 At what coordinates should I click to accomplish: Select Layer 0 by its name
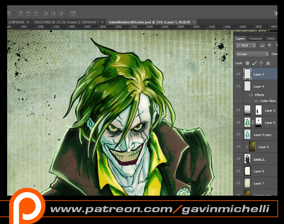[270, 122]
